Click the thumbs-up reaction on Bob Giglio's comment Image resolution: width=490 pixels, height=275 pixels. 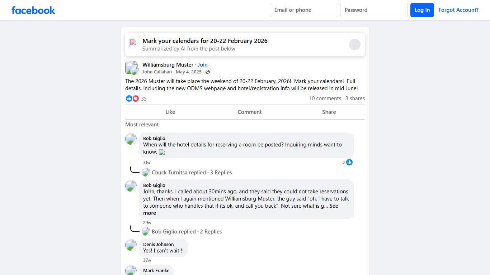(349, 162)
